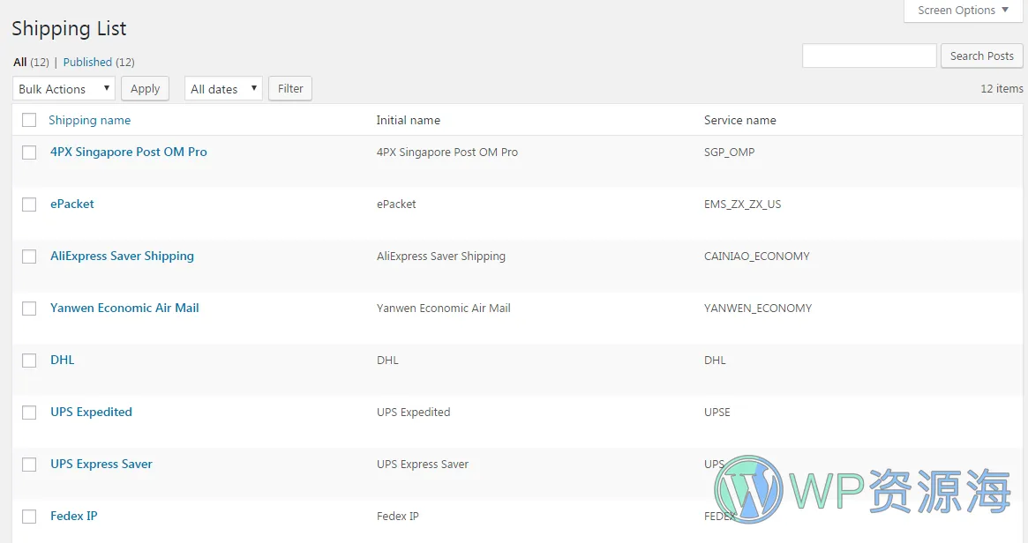Open the UPS Expedited link
This screenshot has height=543, width=1028.
coord(91,412)
